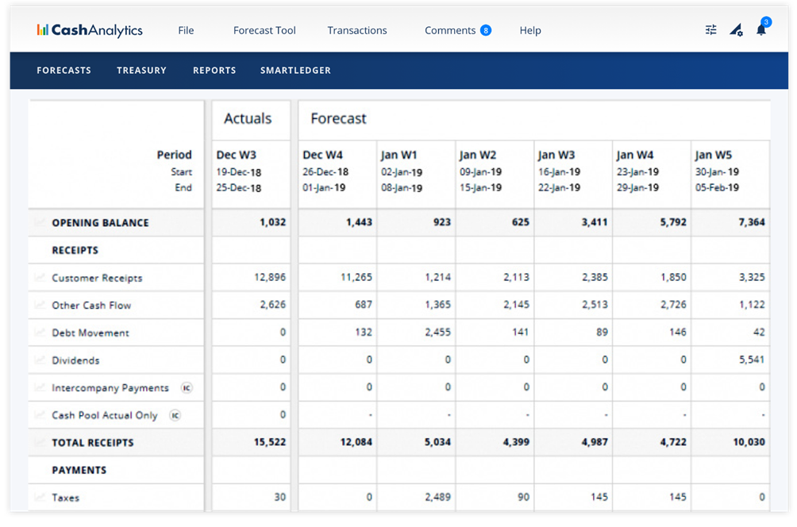Click the IC badge next to Cash Pool Actual Only
The image size is (797, 527).
[175, 415]
